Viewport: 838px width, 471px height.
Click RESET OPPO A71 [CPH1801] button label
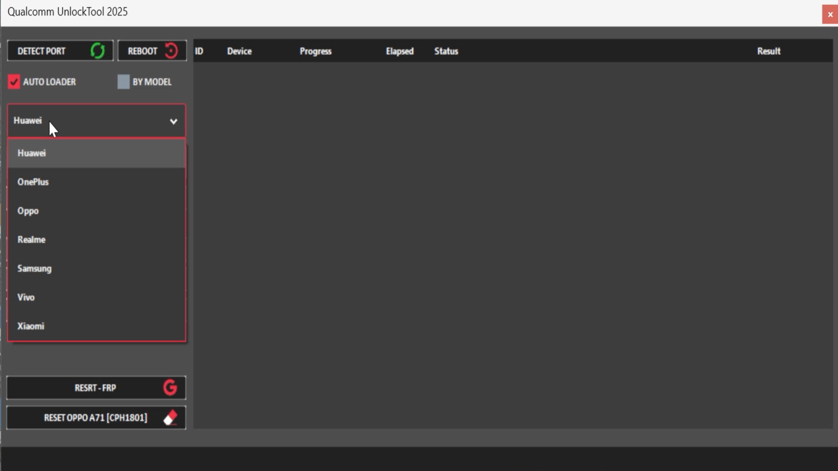pos(96,418)
